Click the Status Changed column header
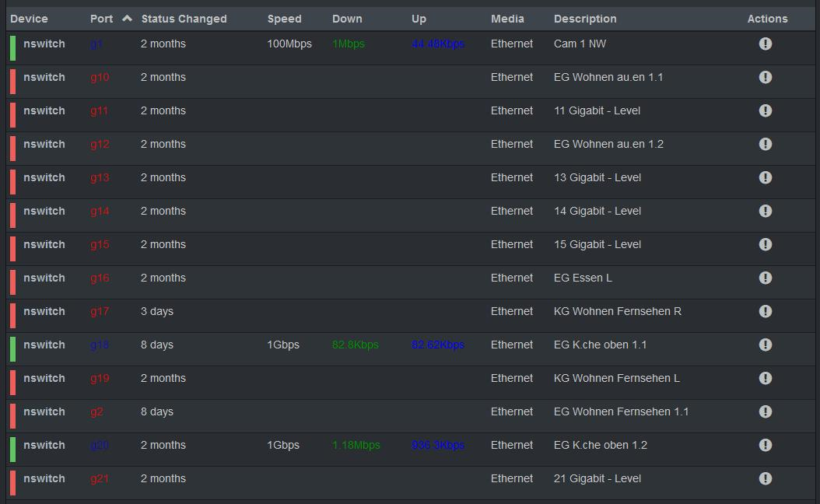Viewport: 820px width, 504px height. tap(184, 18)
